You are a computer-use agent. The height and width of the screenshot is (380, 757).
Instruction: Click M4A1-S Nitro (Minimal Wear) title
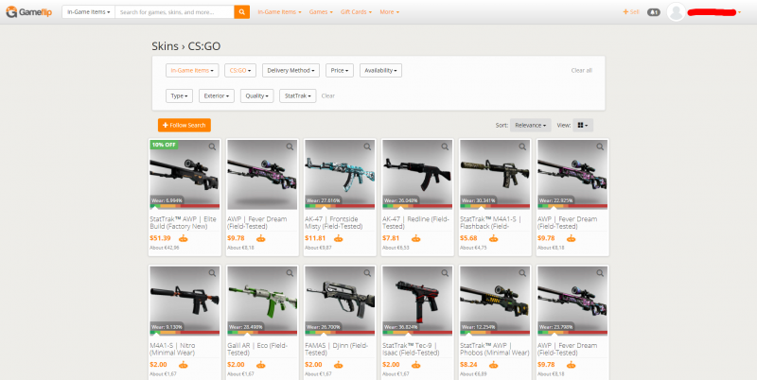click(174, 349)
